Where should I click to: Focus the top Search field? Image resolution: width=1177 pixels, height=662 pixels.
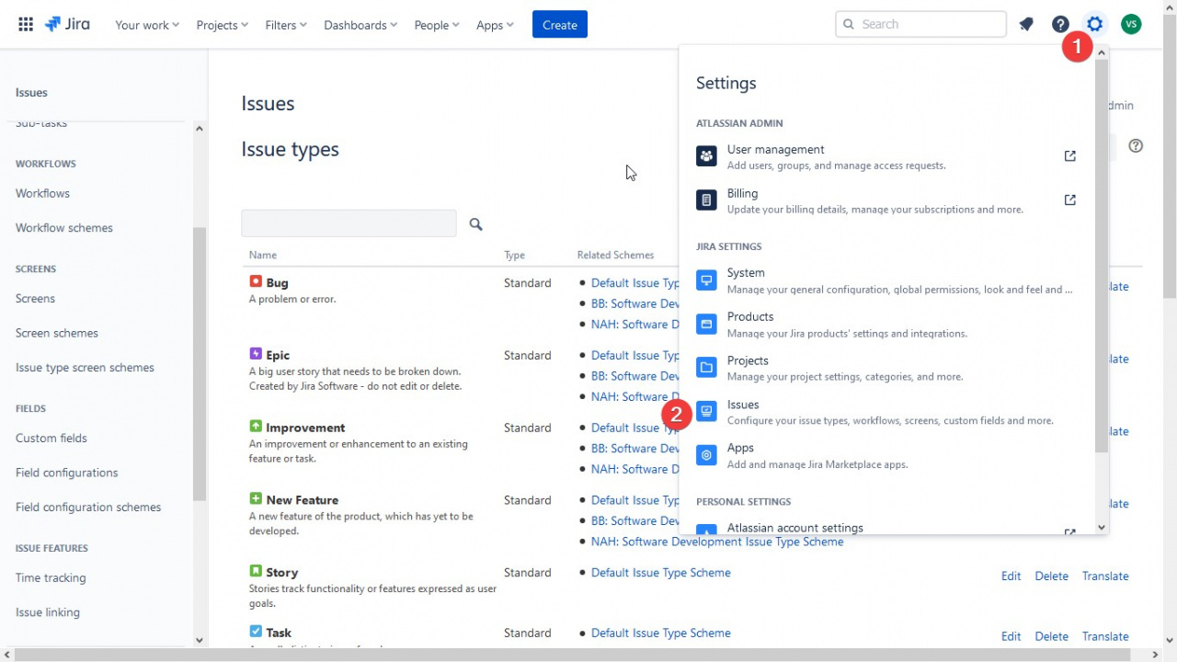click(920, 24)
